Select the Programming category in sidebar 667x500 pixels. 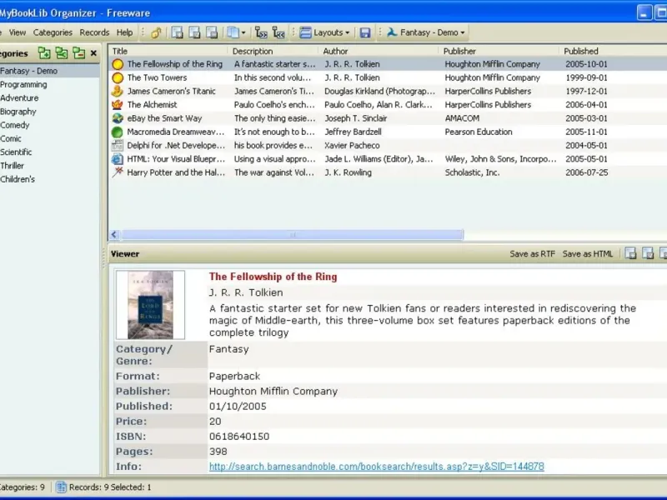pyautogui.click(x=23, y=84)
